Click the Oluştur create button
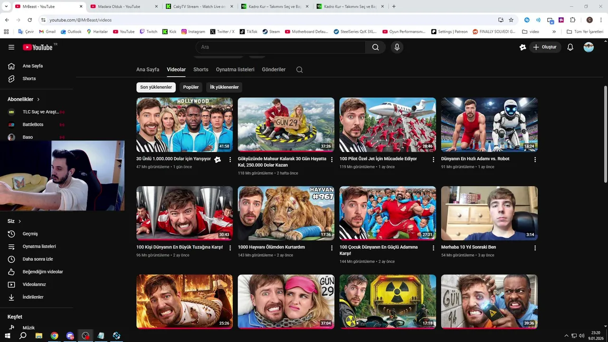 [x=545, y=47]
